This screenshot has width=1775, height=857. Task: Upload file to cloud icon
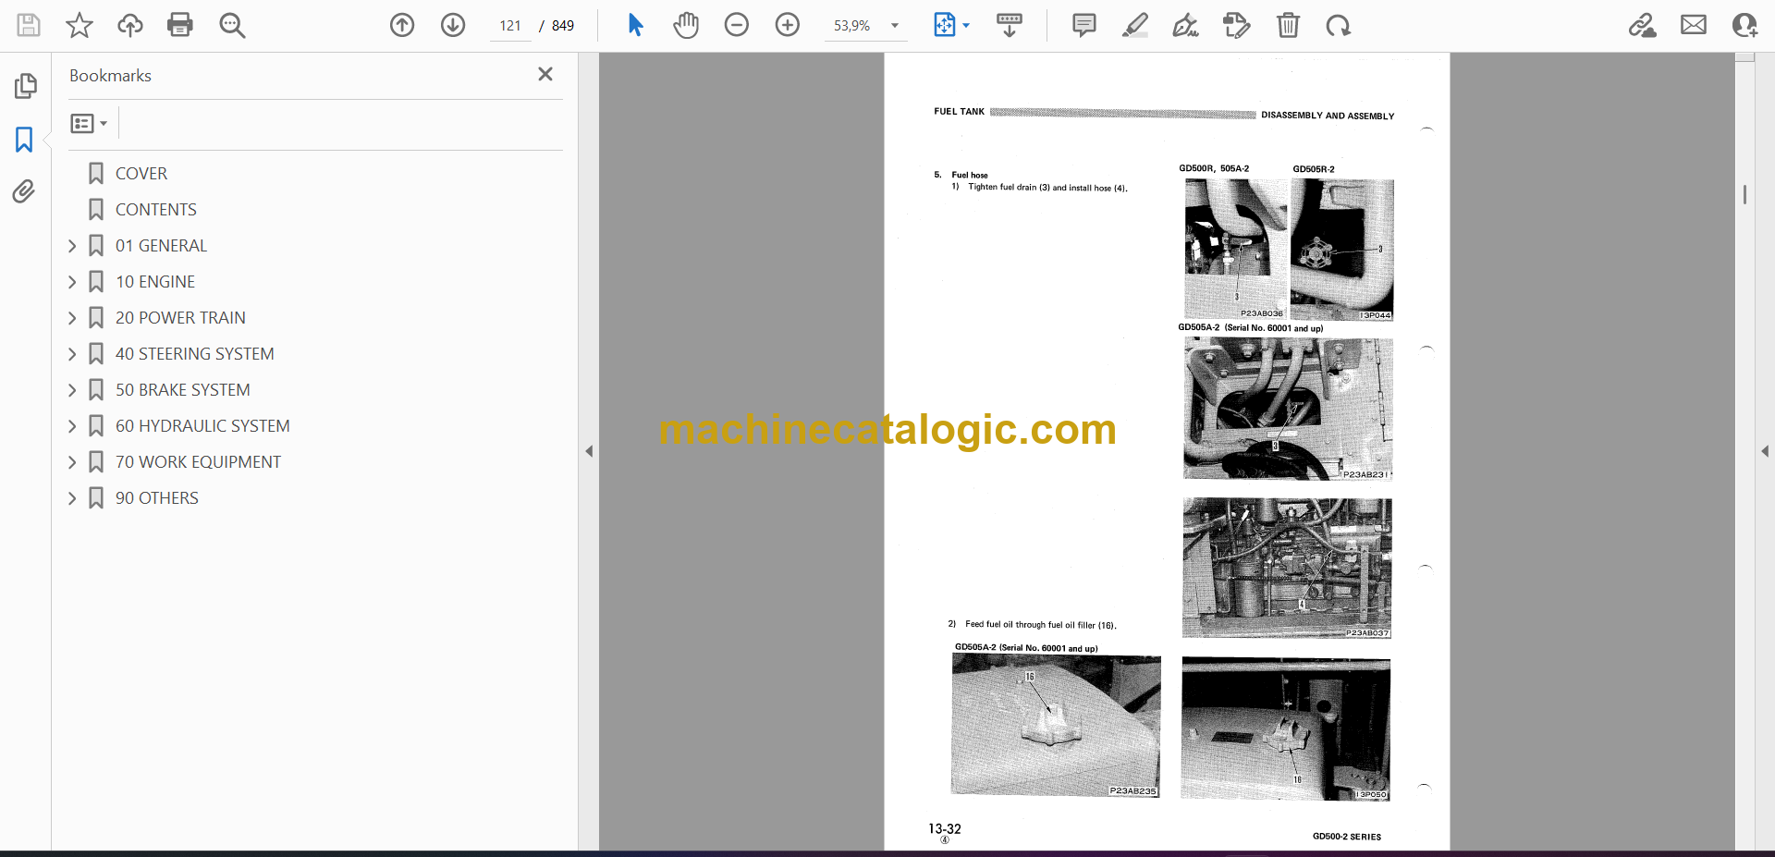(x=130, y=25)
